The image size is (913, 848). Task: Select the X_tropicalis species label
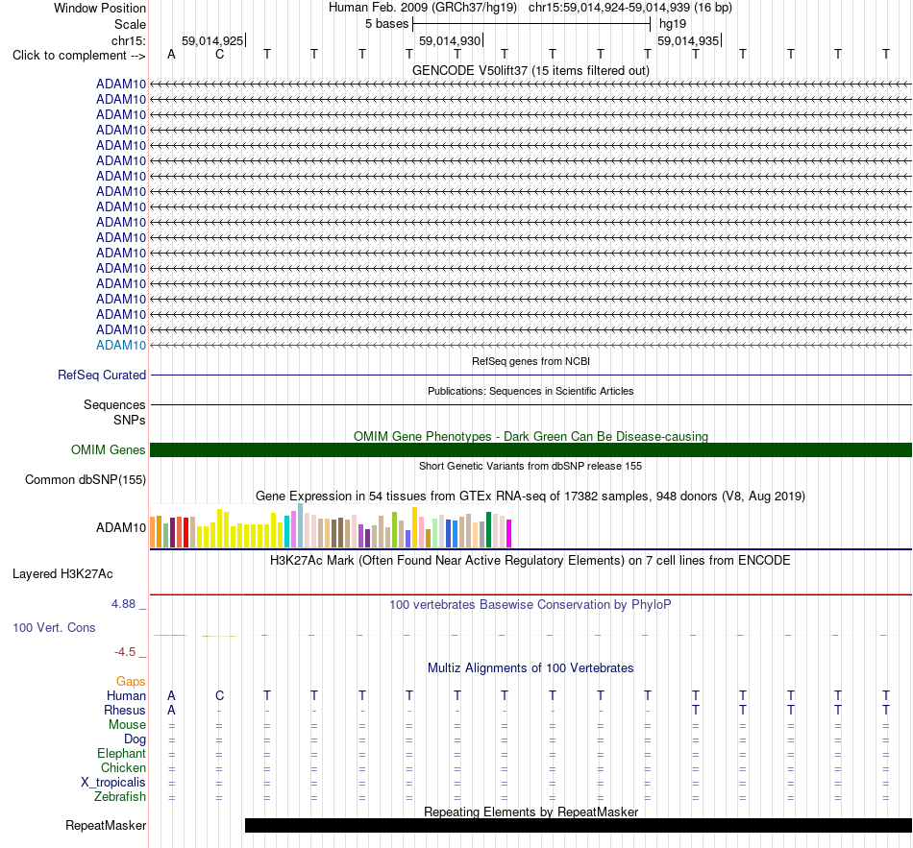point(113,783)
